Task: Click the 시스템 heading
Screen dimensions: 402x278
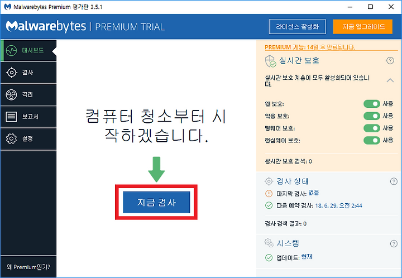Action: pos(288,243)
